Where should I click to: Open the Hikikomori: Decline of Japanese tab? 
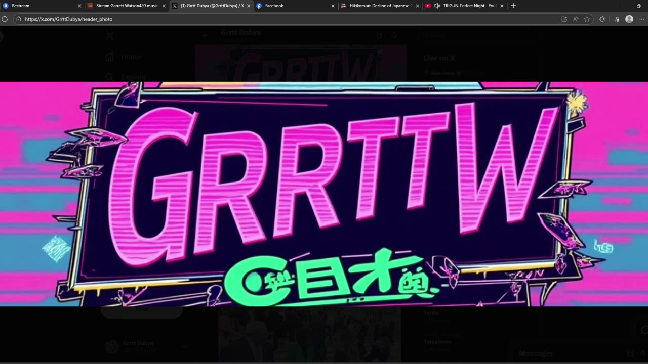click(x=381, y=6)
